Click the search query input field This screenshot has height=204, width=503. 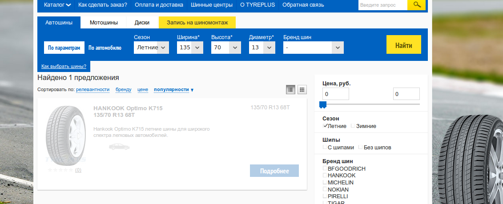click(x=383, y=5)
